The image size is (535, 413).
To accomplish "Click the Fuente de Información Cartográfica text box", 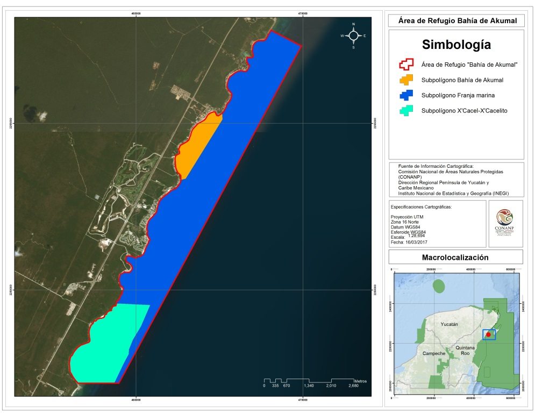I will pos(455,179).
